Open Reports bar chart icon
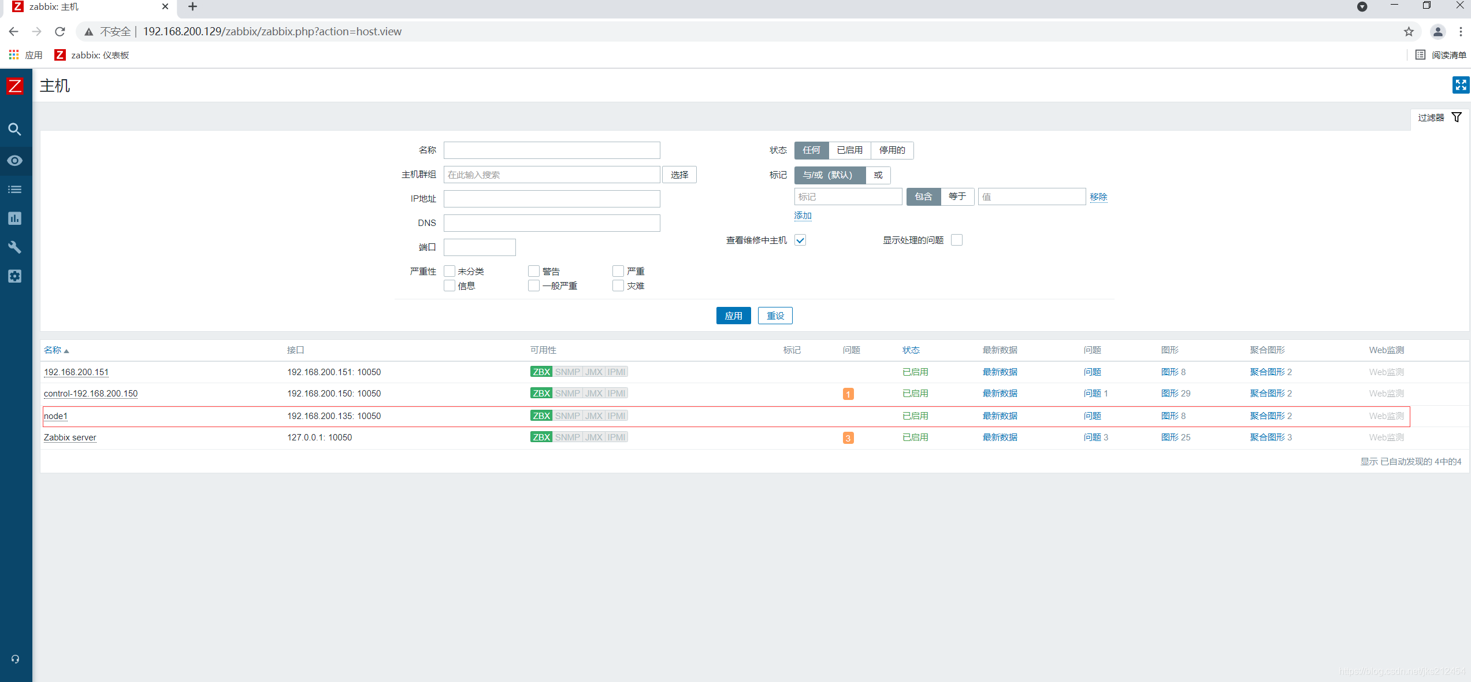Viewport: 1471px width, 682px height. pyautogui.click(x=15, y=218)
